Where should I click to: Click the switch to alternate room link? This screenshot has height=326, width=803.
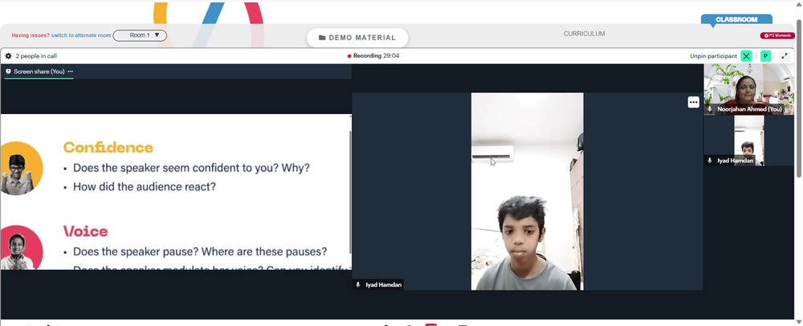coord(81,35)
